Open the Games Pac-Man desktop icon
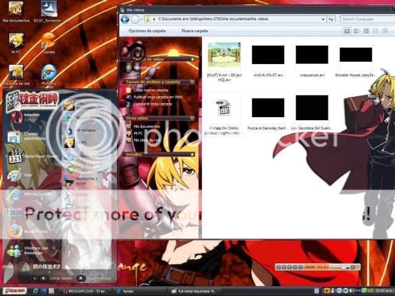This screenshot has width=395, height=296. 49,44
